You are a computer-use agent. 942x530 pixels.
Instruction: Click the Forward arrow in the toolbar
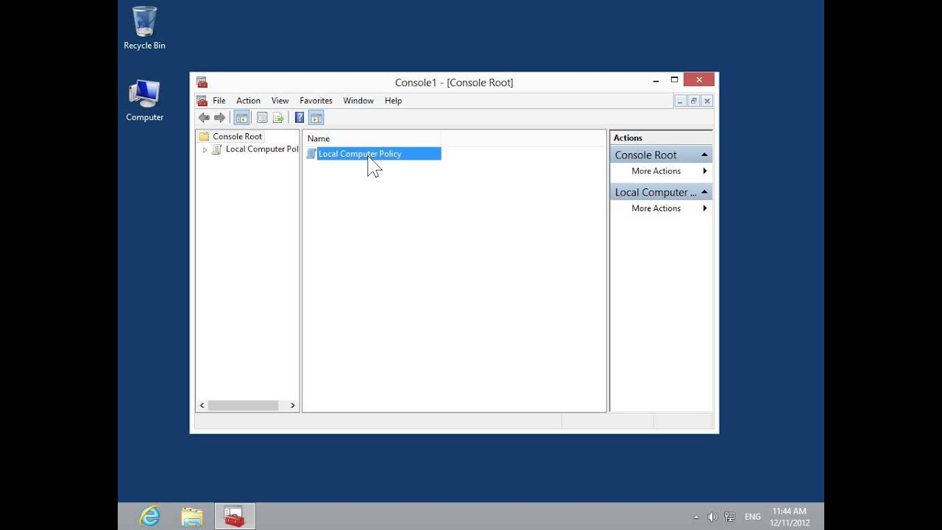219,118
